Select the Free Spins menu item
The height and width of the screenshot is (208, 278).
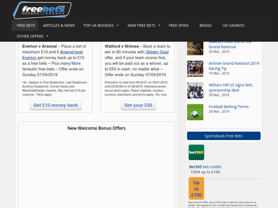point(179,25)
